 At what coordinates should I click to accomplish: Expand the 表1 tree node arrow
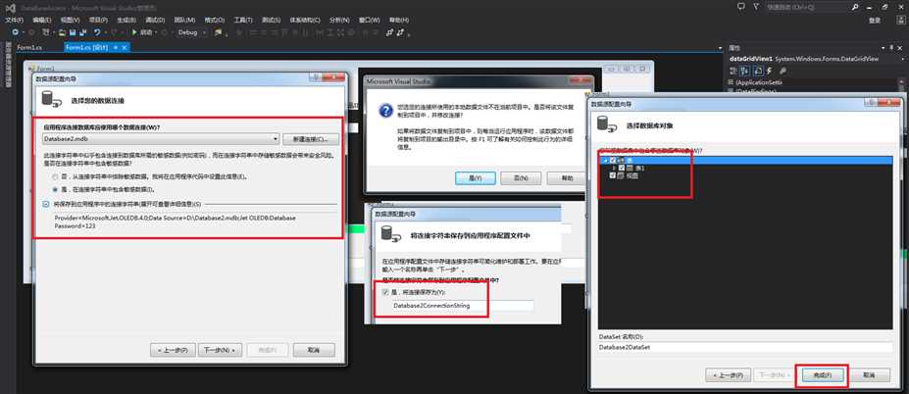(614, 168)
